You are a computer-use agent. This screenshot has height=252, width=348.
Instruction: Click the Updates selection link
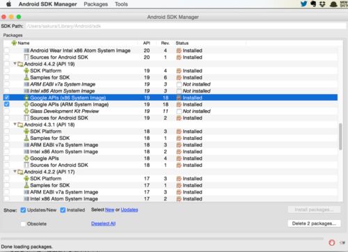pyautogui.click(x=129, y=210)
